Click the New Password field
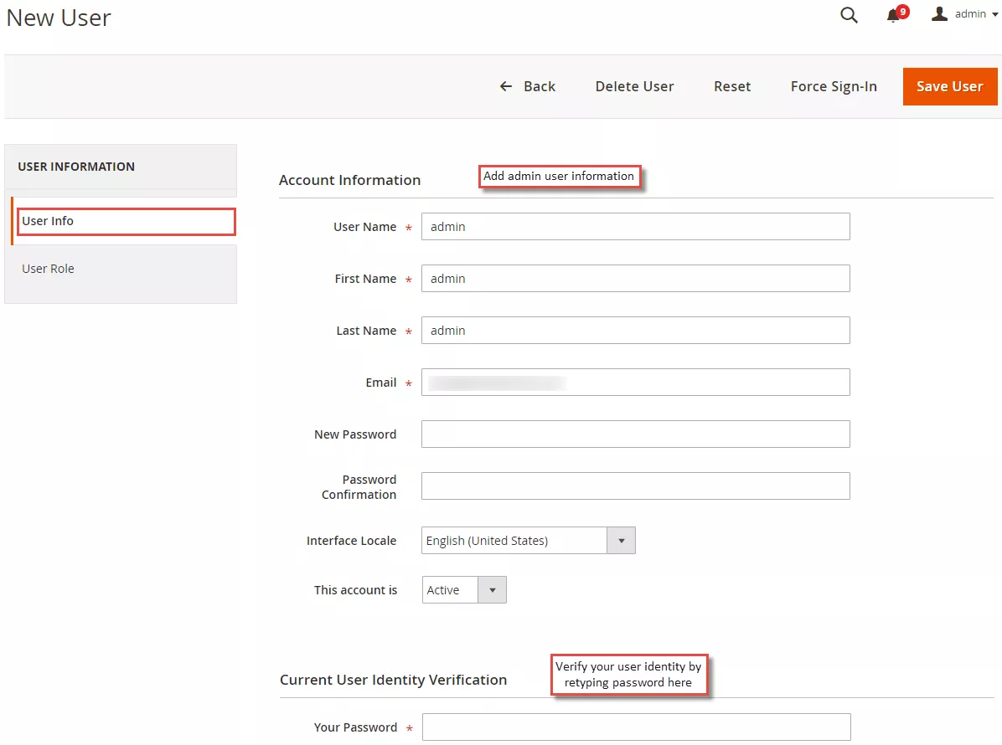1002x745 pixels. [635, 434]
